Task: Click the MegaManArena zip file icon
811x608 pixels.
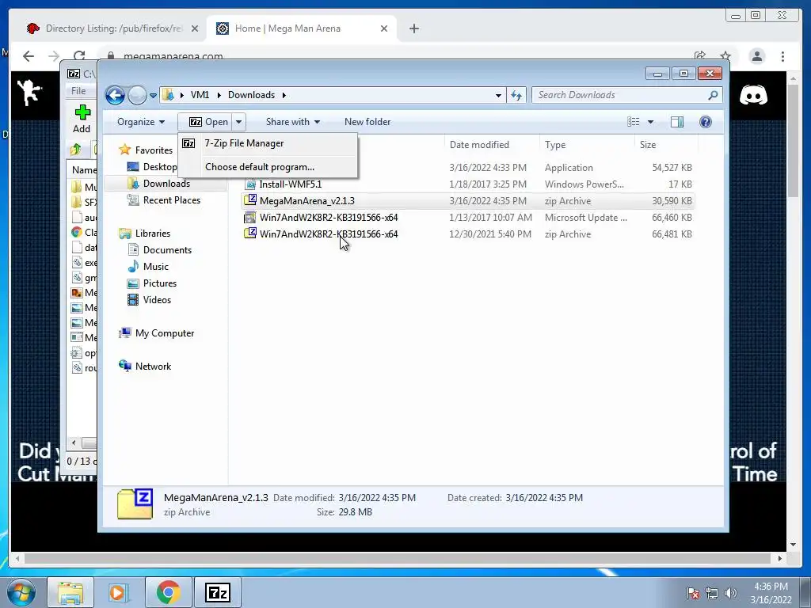Action: click(x=249, y=200)
